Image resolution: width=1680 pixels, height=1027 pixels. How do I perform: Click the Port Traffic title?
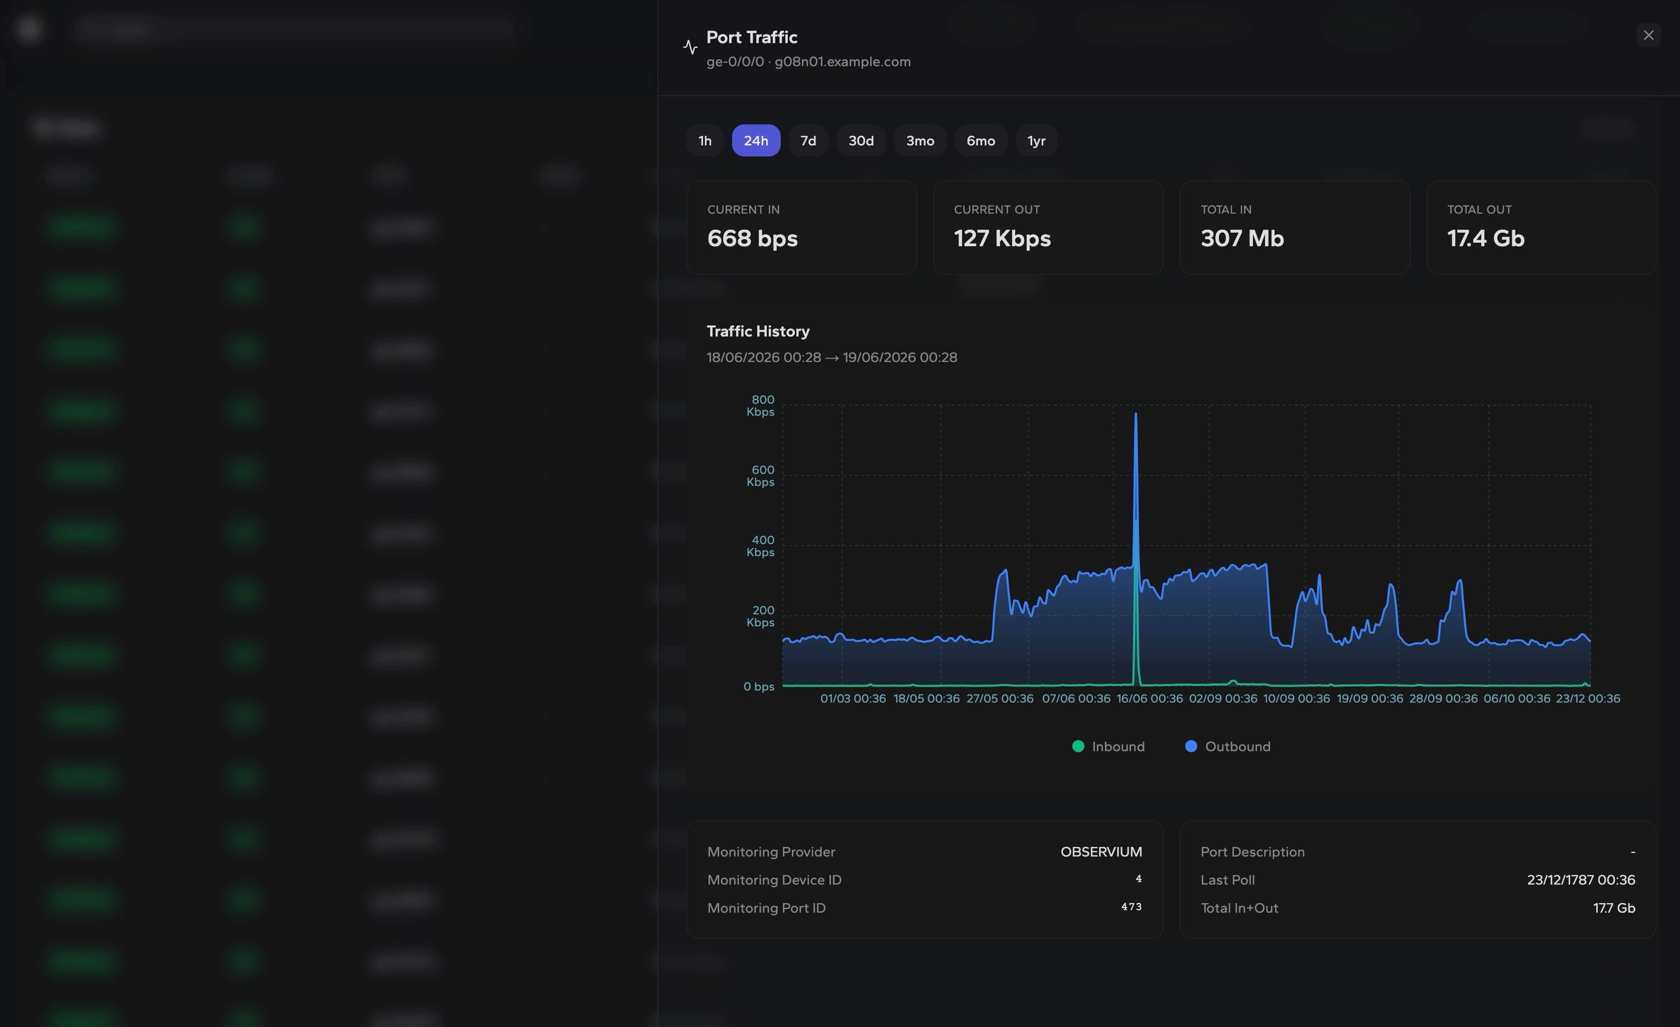coord(751,38)
